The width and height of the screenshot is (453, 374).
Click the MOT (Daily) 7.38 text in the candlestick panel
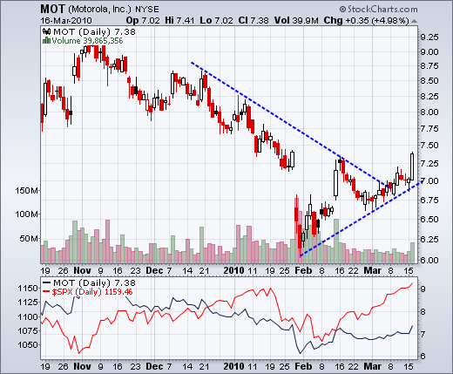(94, 31)
